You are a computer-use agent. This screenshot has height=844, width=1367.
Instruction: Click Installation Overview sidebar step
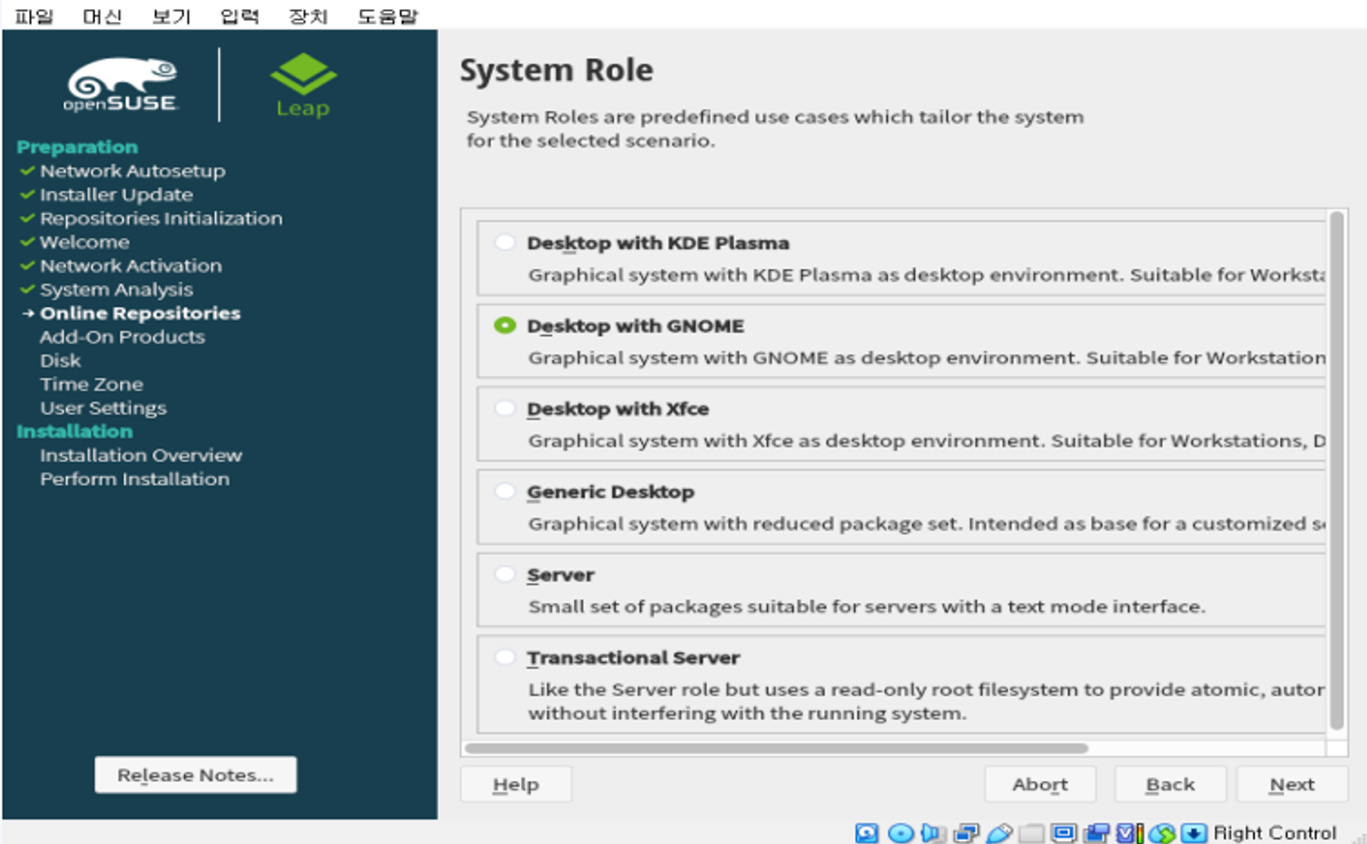coord(141,455)
